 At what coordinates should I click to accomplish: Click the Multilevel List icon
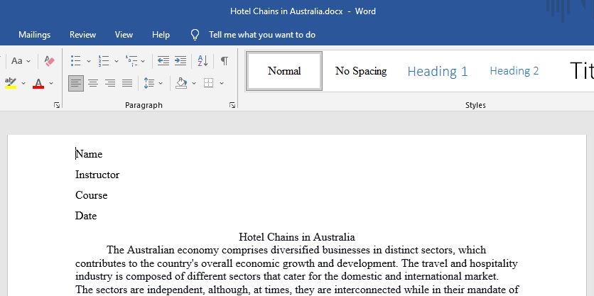131,60
